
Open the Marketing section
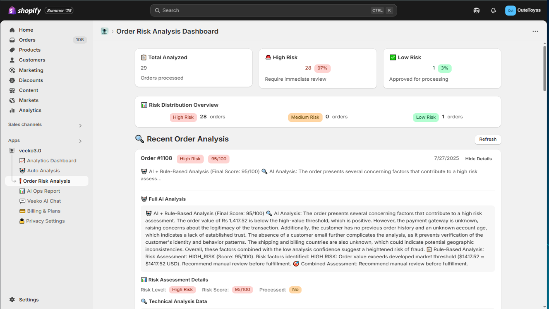pyautogui.click(x=31, y=70)
